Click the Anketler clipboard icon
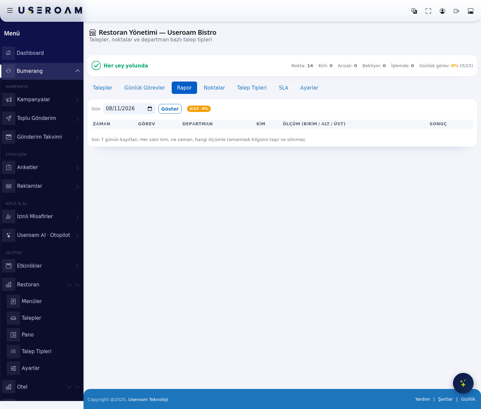This screenshot has height=409, width=481. point(9,167)
